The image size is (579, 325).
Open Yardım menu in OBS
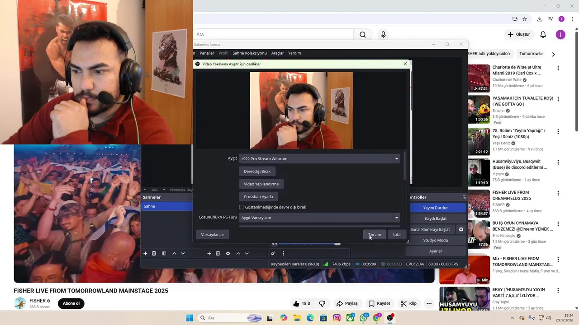coord(294,53)
